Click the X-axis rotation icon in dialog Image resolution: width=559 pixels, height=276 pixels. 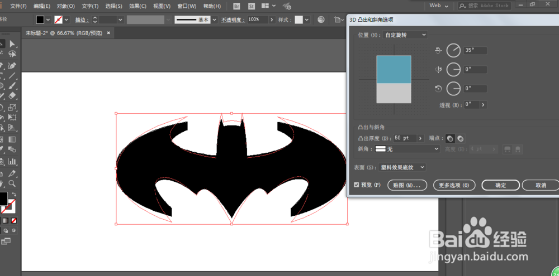point(438,51)
